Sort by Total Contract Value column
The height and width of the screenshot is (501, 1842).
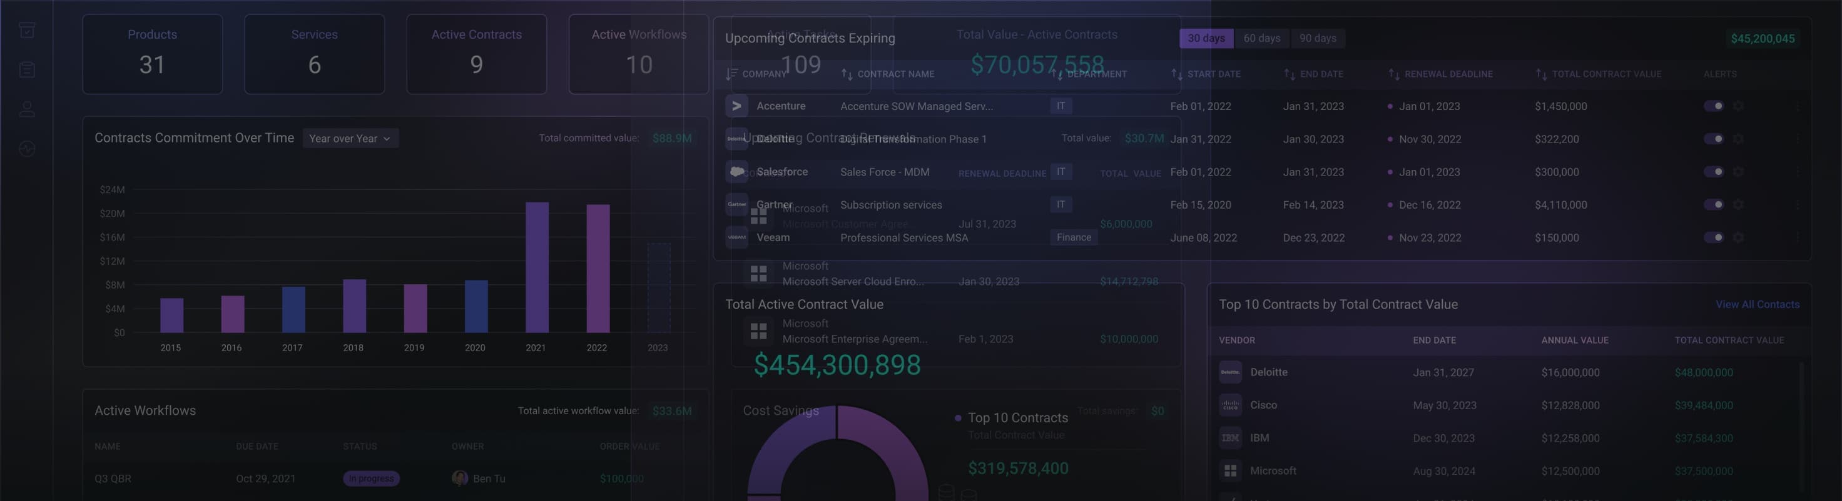[1598, 74]
